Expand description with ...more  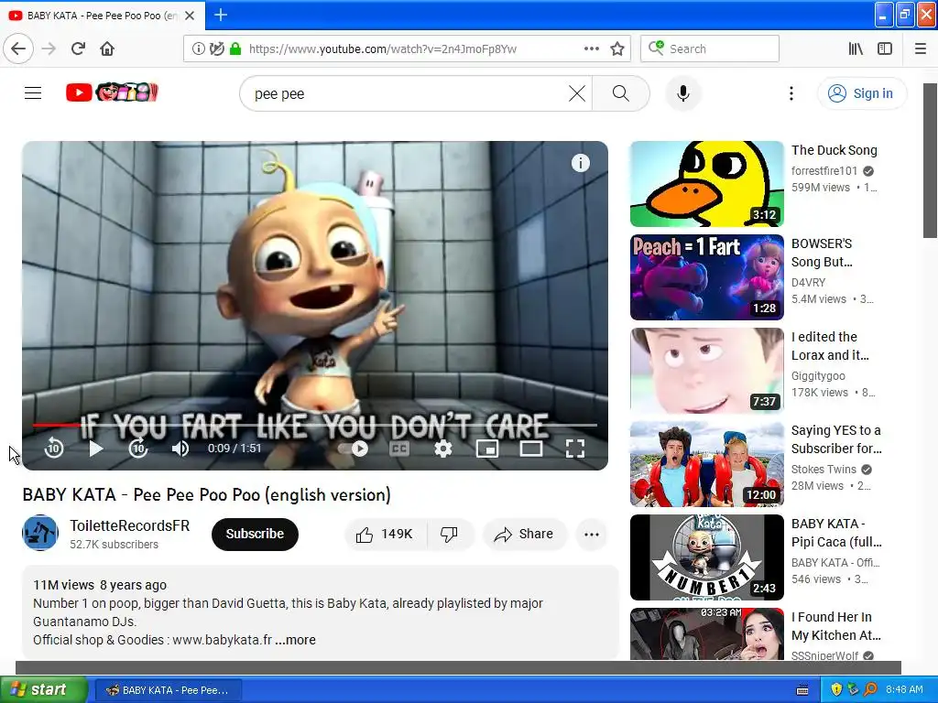tap(296, 640)
